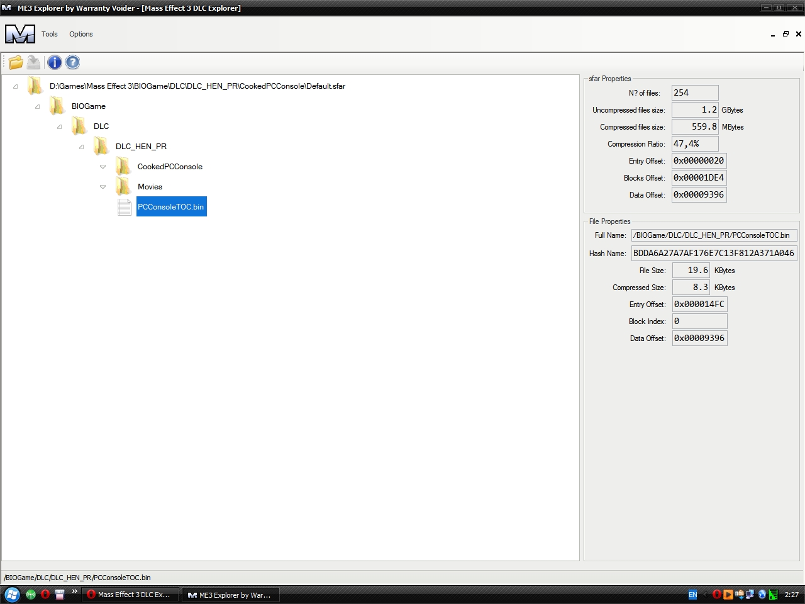The height and width of the screenshot is (604, 805).
Task: Switch to ME3 Explorer by War… taskbar button
Action: 230,595
